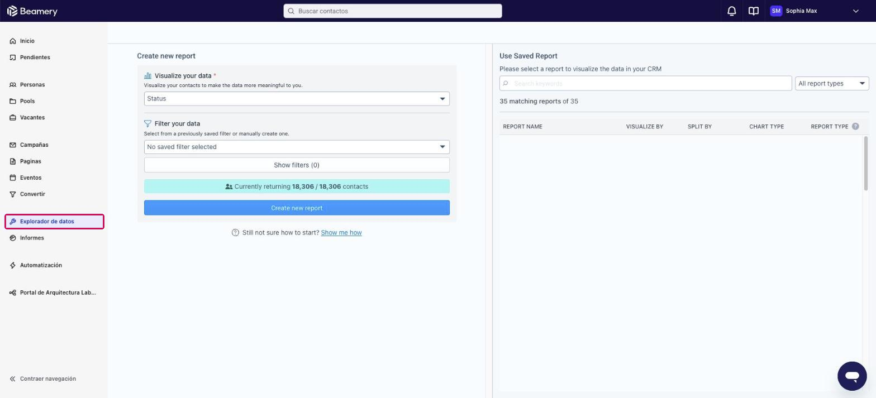Open the help book icon

point(753,11)
